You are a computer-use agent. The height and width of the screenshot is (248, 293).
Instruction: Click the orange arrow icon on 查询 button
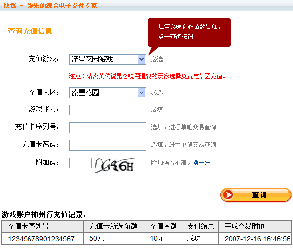tap(228, 195)
